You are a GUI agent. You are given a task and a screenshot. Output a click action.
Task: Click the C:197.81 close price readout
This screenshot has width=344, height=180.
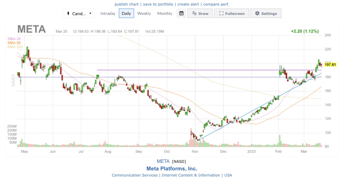[x=131, y=31]
